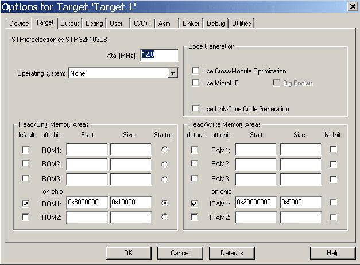Click the RAM2 Size field

point(300,164)
